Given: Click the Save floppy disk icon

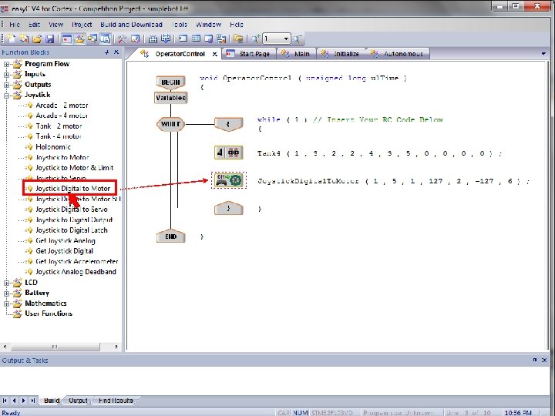Looking at the screenshot, I should pyautogui.click(x=49, y=39).
